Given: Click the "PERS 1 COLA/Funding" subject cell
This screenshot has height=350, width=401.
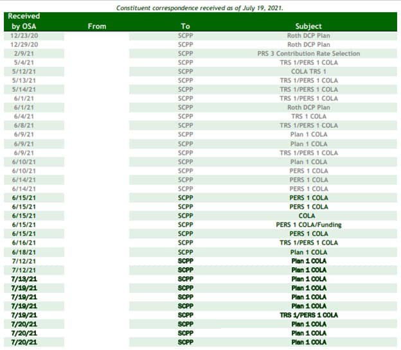Looking at the screenshot, I should 308,225.
